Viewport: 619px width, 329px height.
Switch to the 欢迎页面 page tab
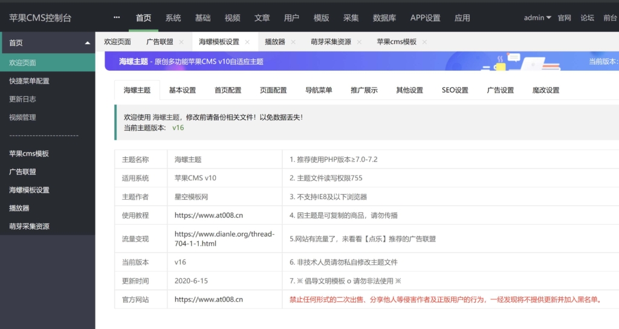(117, 42)
